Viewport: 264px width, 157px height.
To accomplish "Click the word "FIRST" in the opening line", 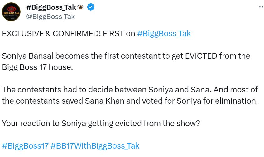I will (113, 34).
